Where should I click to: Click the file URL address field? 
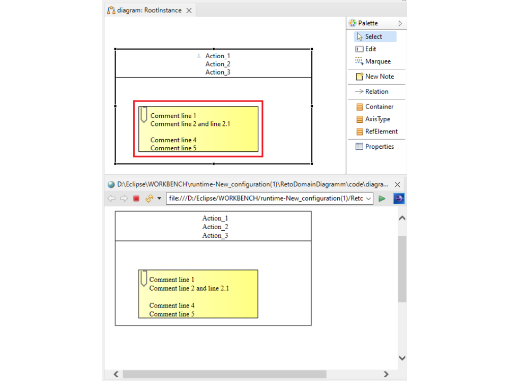click(x=265, y=198)
